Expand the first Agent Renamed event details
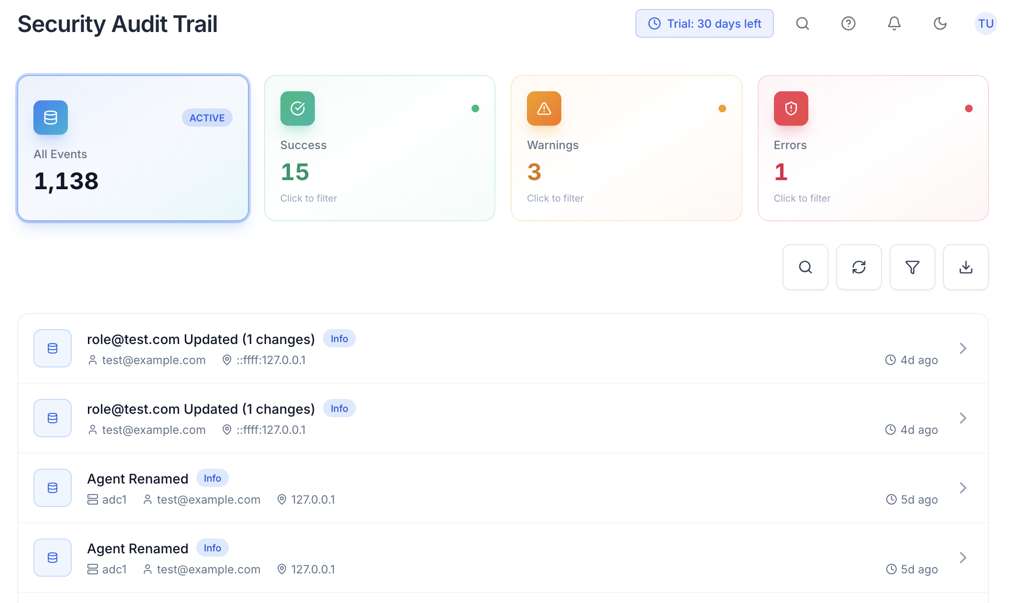1009x603 pixels. 963,488
